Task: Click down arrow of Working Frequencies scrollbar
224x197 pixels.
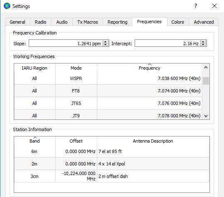Action: [206, 116]
